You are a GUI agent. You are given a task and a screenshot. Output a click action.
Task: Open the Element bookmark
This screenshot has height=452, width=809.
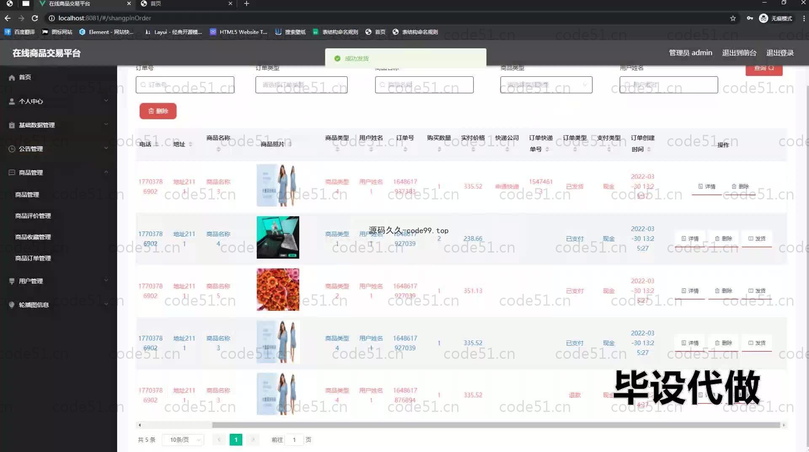click(x=106, y=32)
